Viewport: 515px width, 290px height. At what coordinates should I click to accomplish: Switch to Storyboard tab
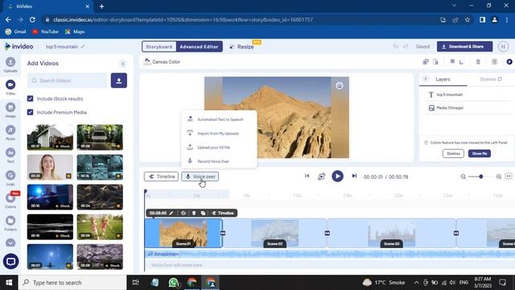point(159,47)
